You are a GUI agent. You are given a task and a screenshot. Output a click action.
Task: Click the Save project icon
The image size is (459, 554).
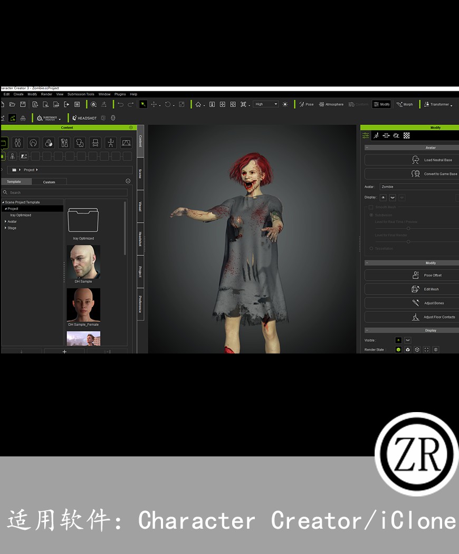pos(23,104)
